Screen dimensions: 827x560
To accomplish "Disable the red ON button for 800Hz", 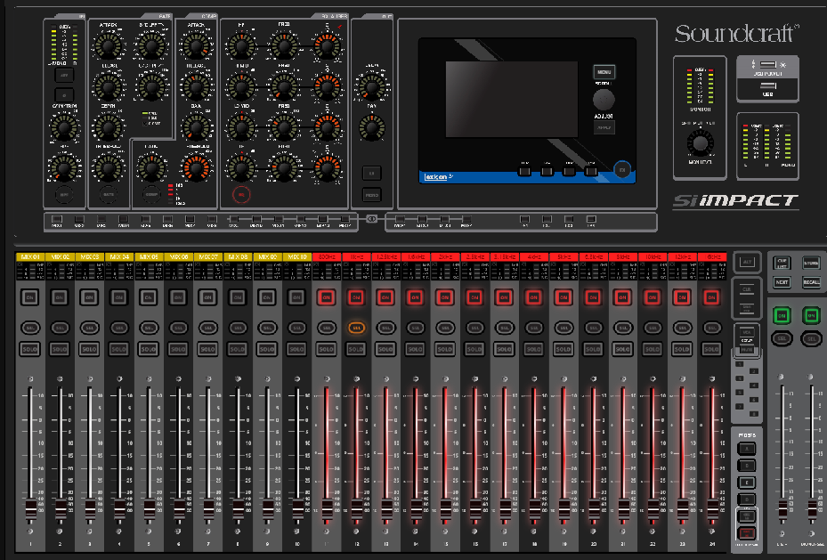I will point(327,297).
